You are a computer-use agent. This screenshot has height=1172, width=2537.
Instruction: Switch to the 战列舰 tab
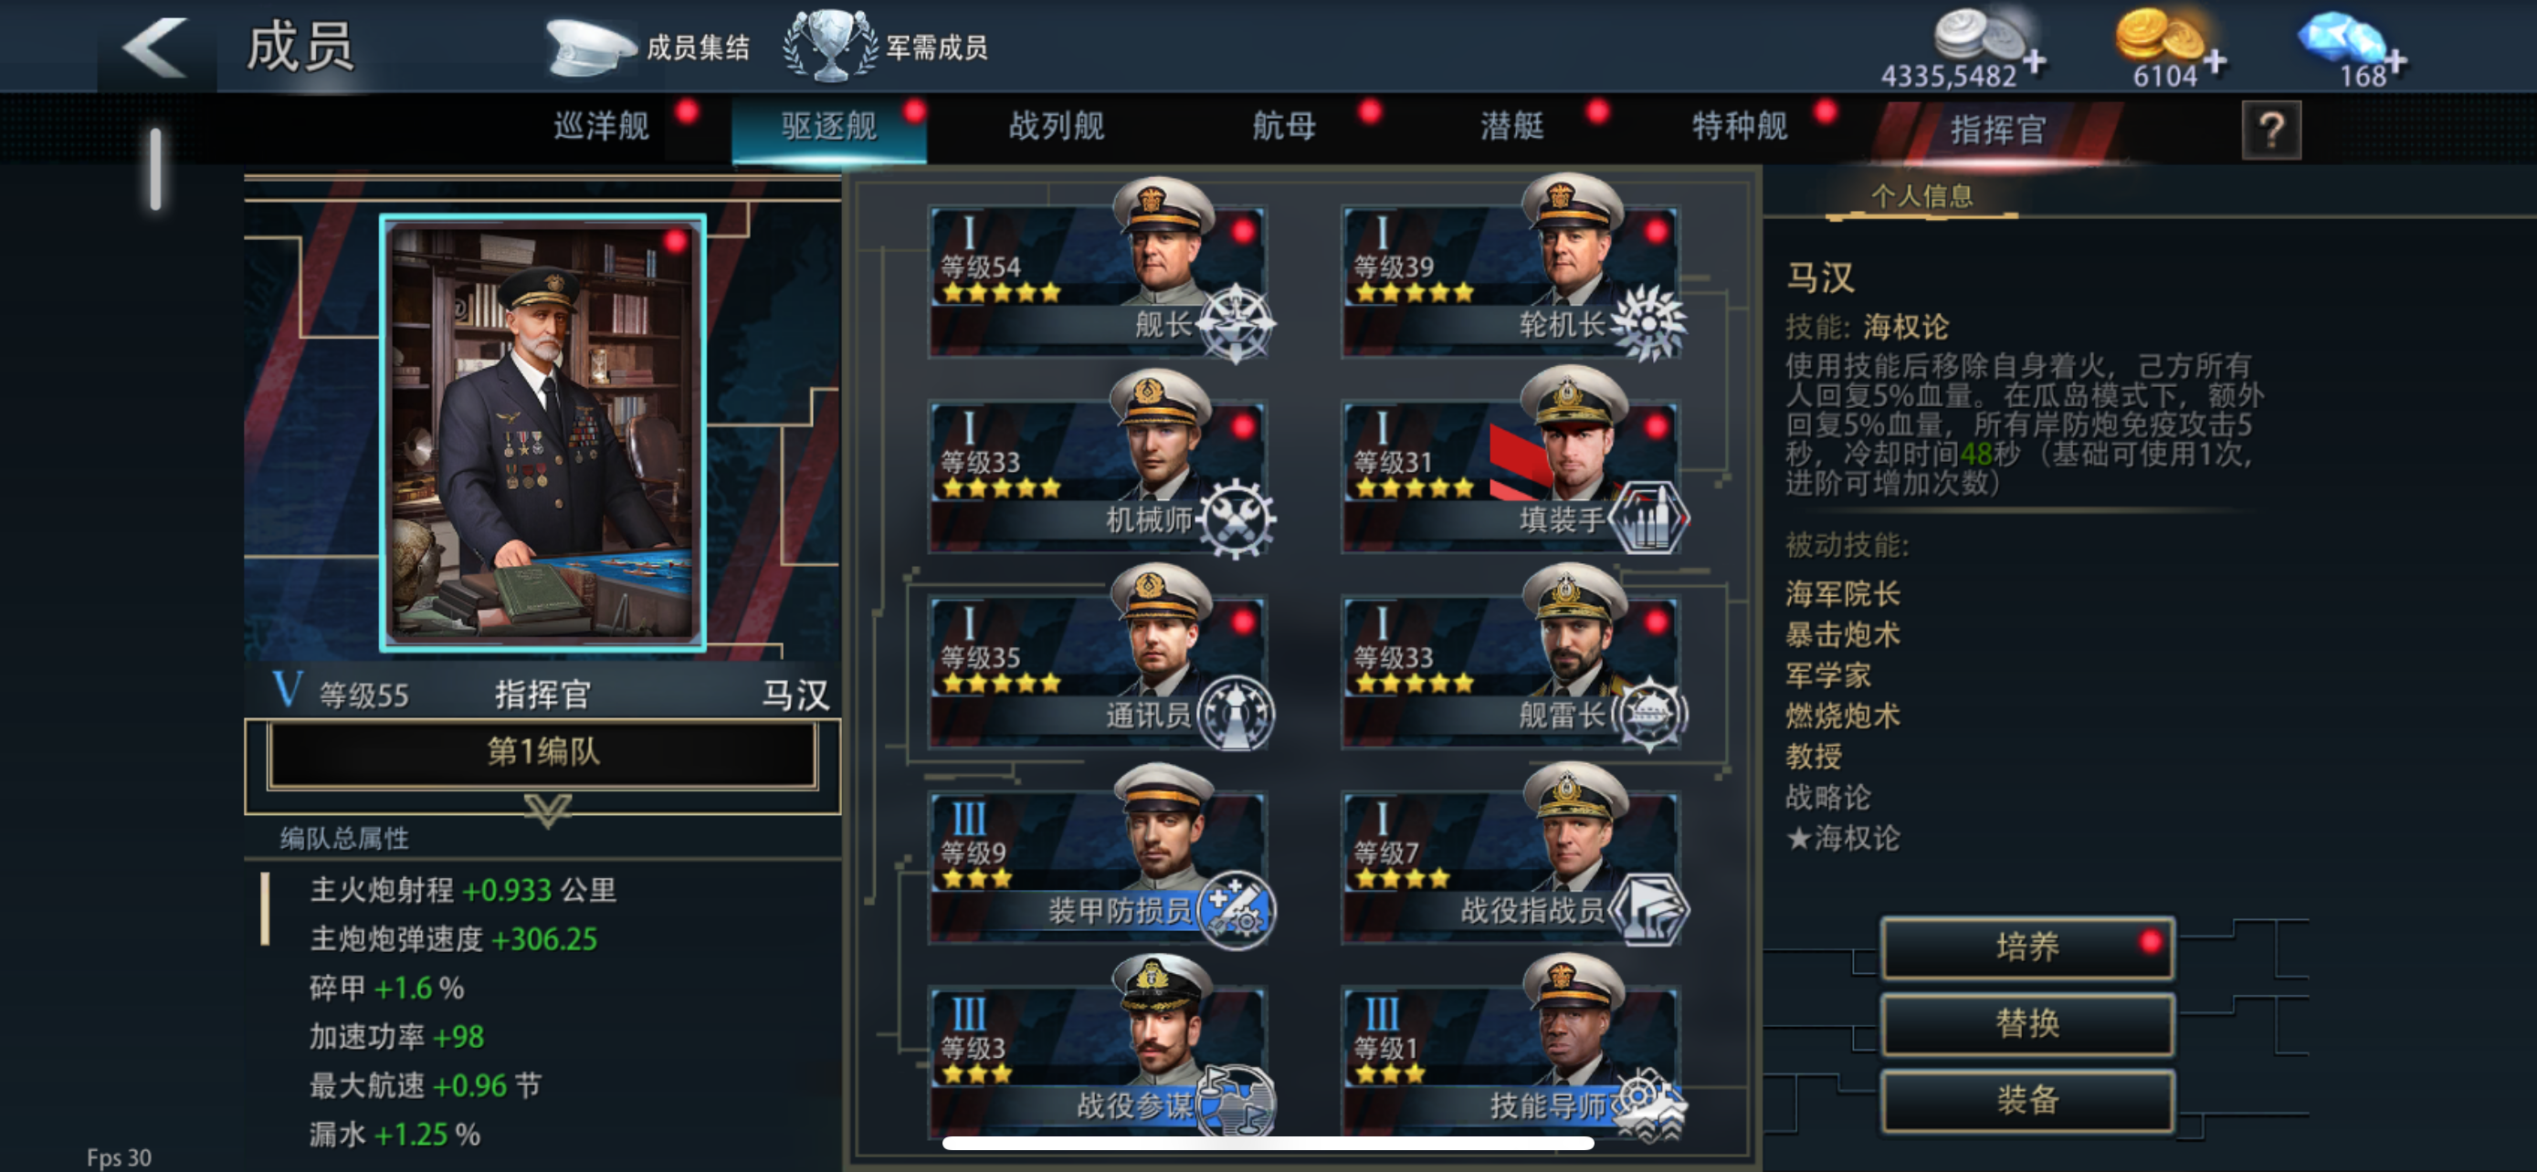1056,126
